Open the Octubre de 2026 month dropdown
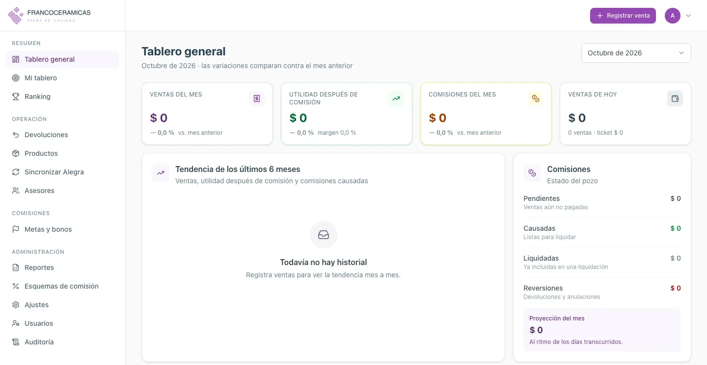 coord(636,53)
